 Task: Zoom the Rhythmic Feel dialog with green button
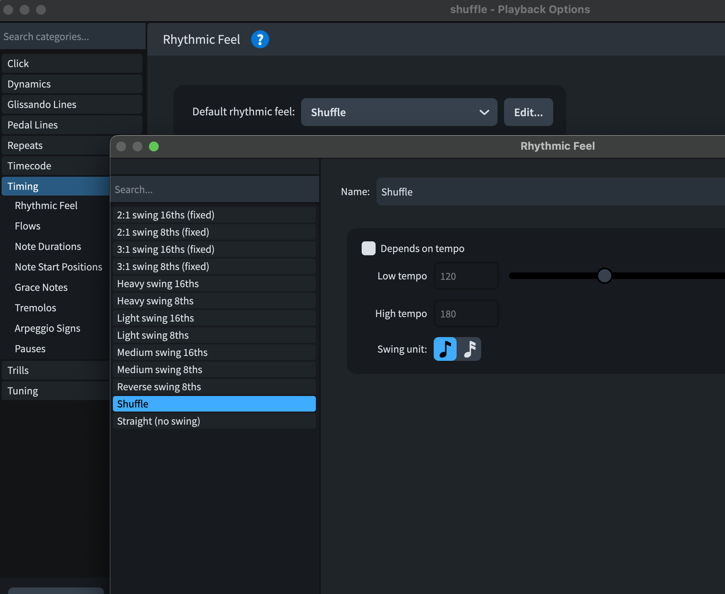tap(154, 146)
